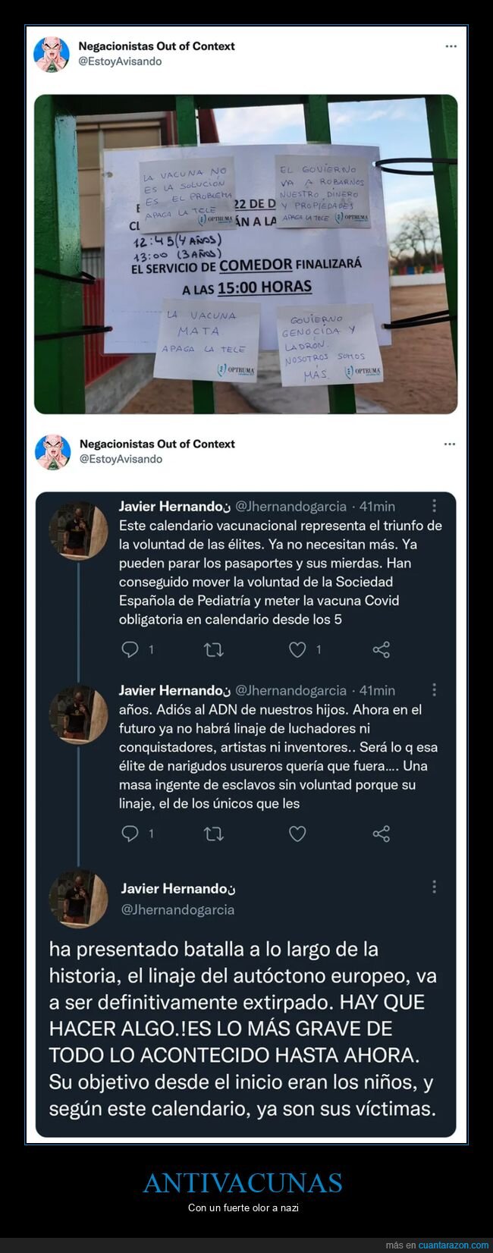The image size is (493, 1253).
Task: Open the menu on Javier's second tweet
Action: pos(434,690)
